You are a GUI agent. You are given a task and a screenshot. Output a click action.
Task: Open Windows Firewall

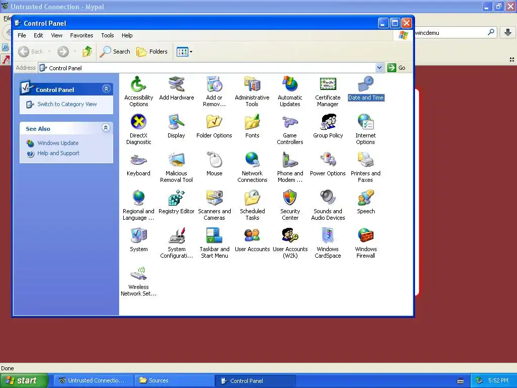[x=366, y=236]
